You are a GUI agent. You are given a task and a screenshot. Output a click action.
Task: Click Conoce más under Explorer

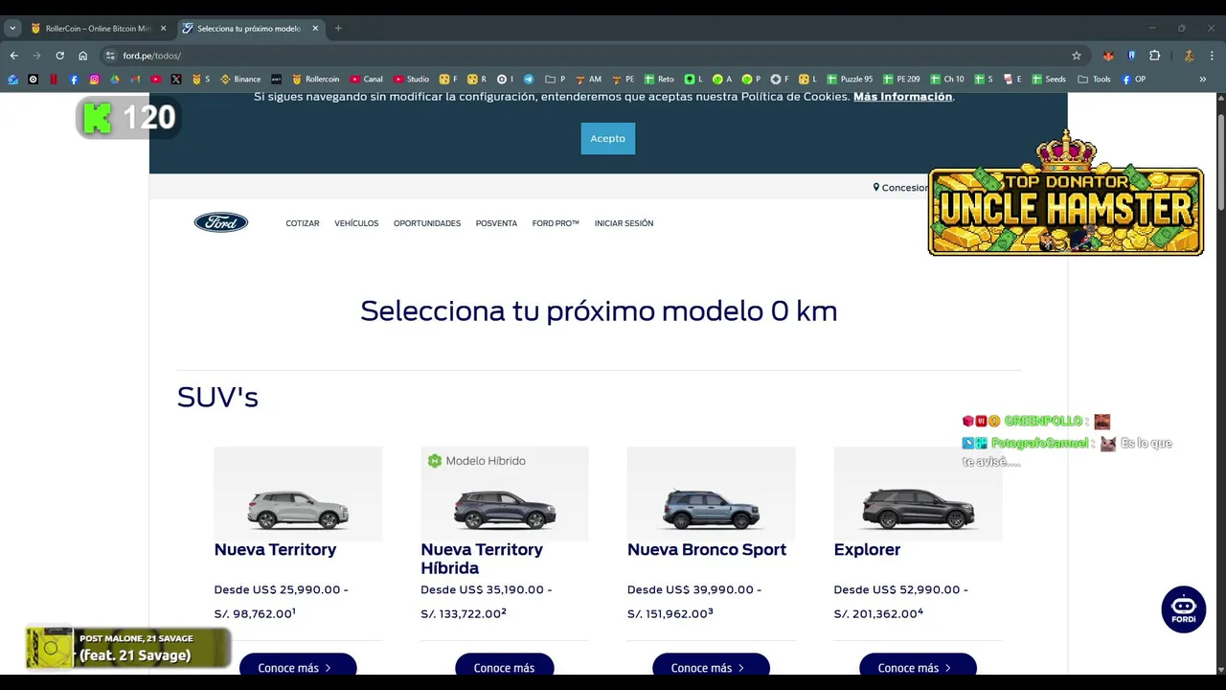(918, 666)
